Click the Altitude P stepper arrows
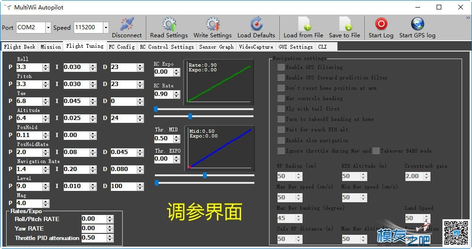 pyautogui.click(x=46, y=118)
